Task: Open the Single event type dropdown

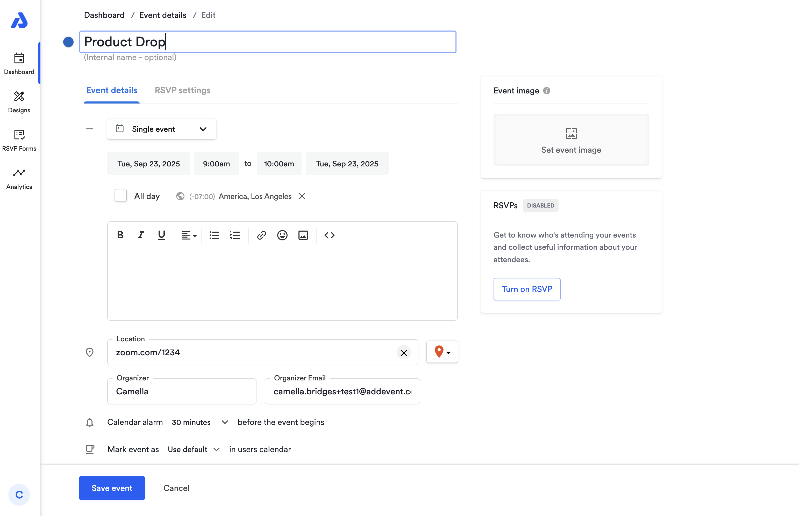Action: click(161, 129)
